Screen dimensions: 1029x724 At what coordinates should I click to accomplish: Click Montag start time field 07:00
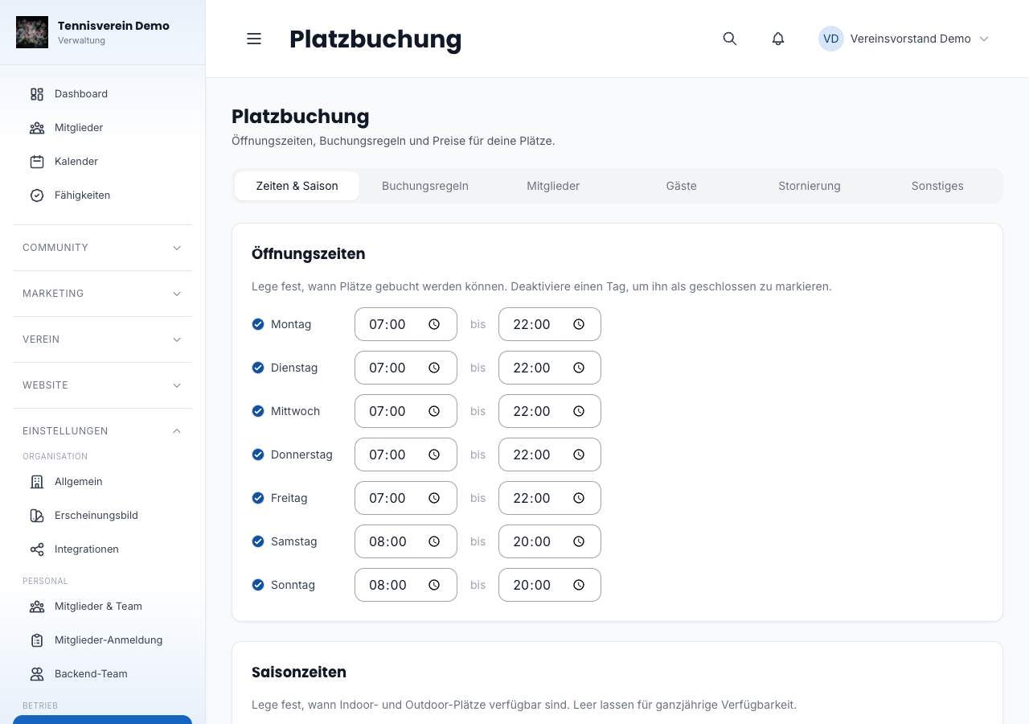coord(406,324)
